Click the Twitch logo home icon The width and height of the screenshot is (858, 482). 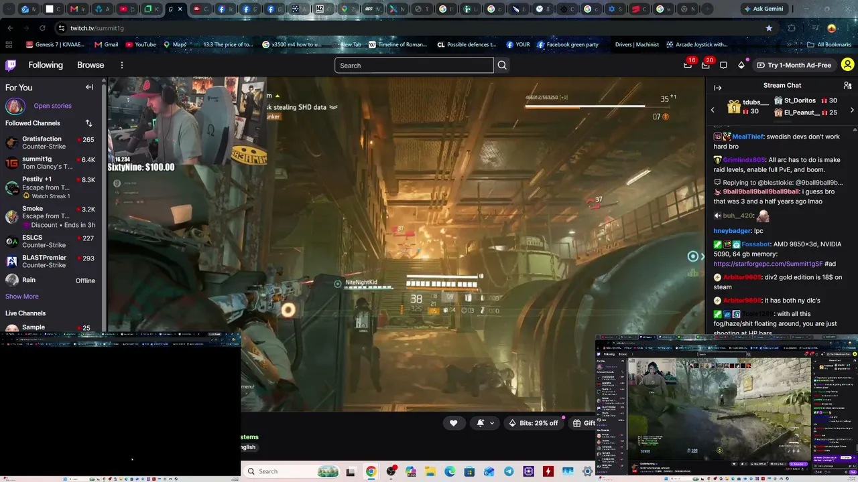pyautogui.click(x=11, y=65)
